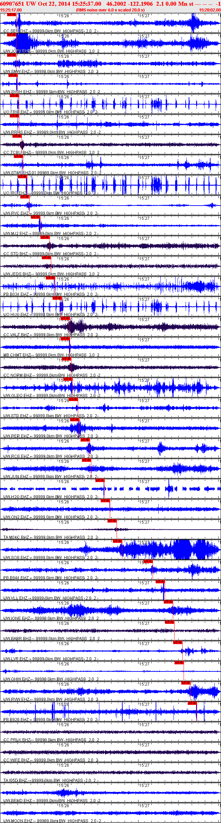This screenshot has height=823, width=221.
Task: Click the 15:26 tick label on UW.GHW trace
Action: (64, 664)
